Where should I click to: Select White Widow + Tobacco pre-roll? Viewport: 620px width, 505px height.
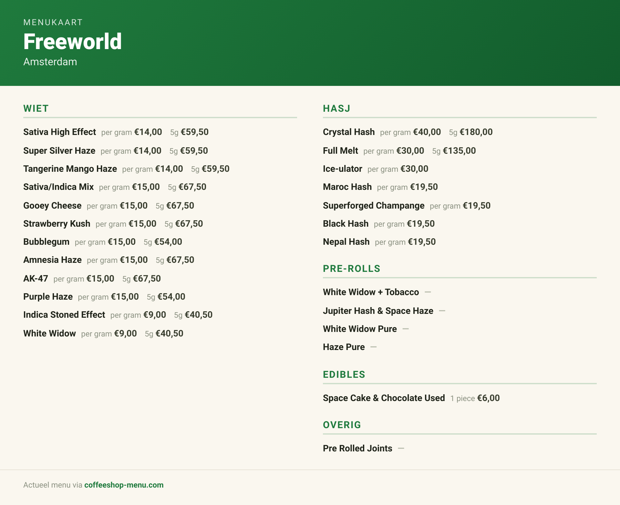[x=371, y=292]
